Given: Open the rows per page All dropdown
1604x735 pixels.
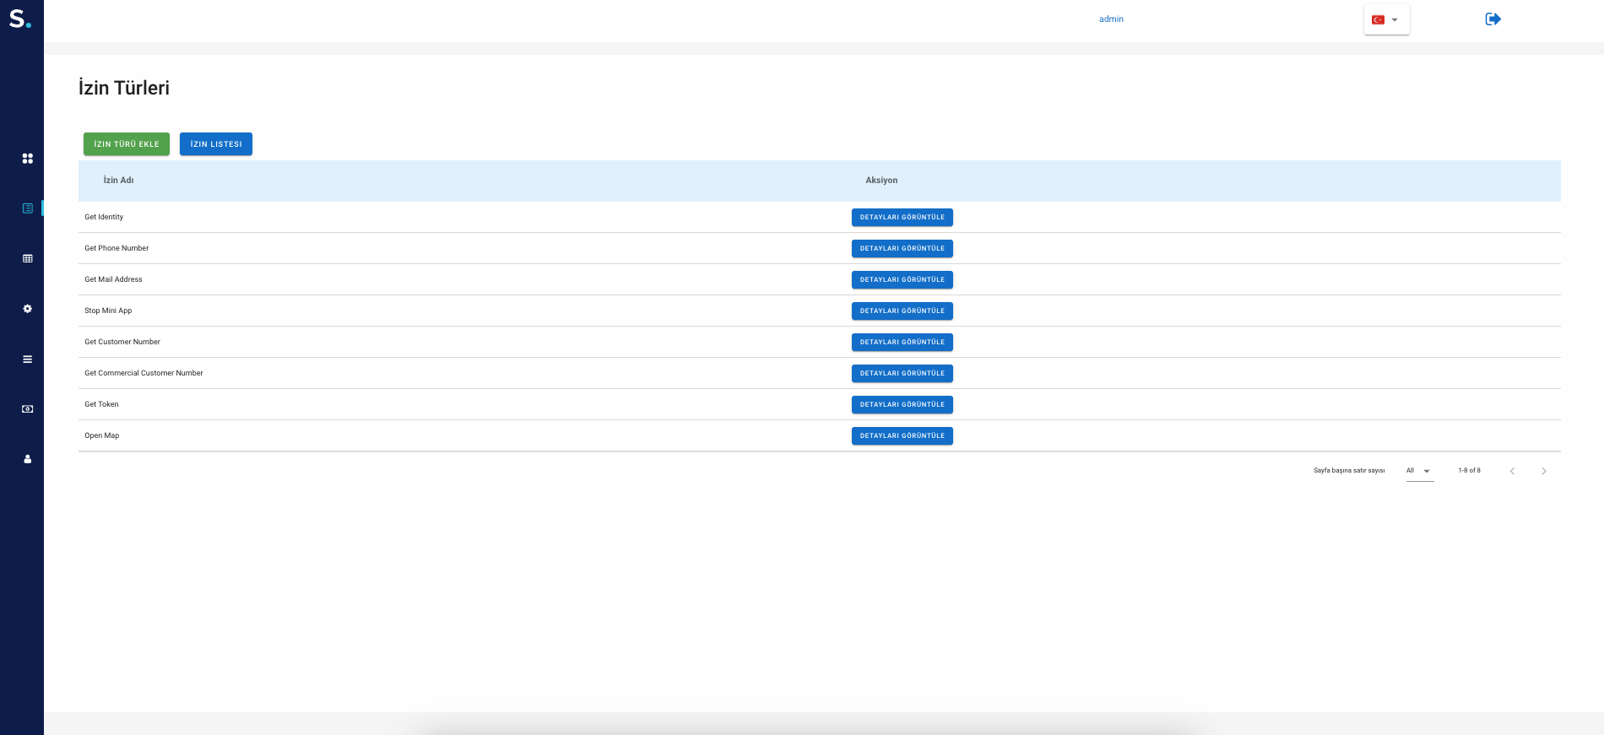Looking at the screenshot, I should (x=1419, y=471).
